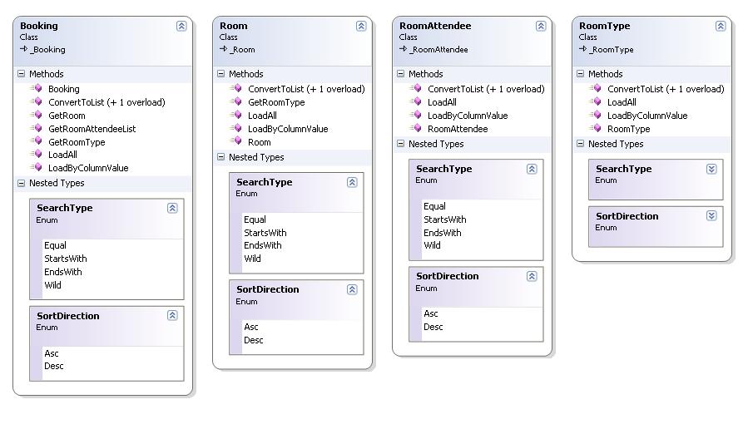Expand the SearchType enum inside RoomType class
This screenshot has height=424, width=748.
[x=711, y=169]
